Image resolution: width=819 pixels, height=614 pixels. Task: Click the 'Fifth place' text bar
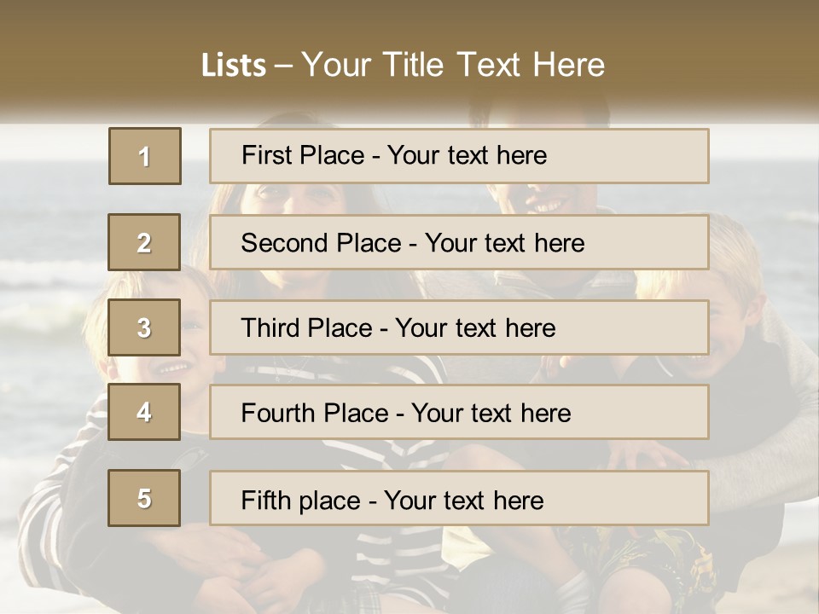[x=459, y=499]
